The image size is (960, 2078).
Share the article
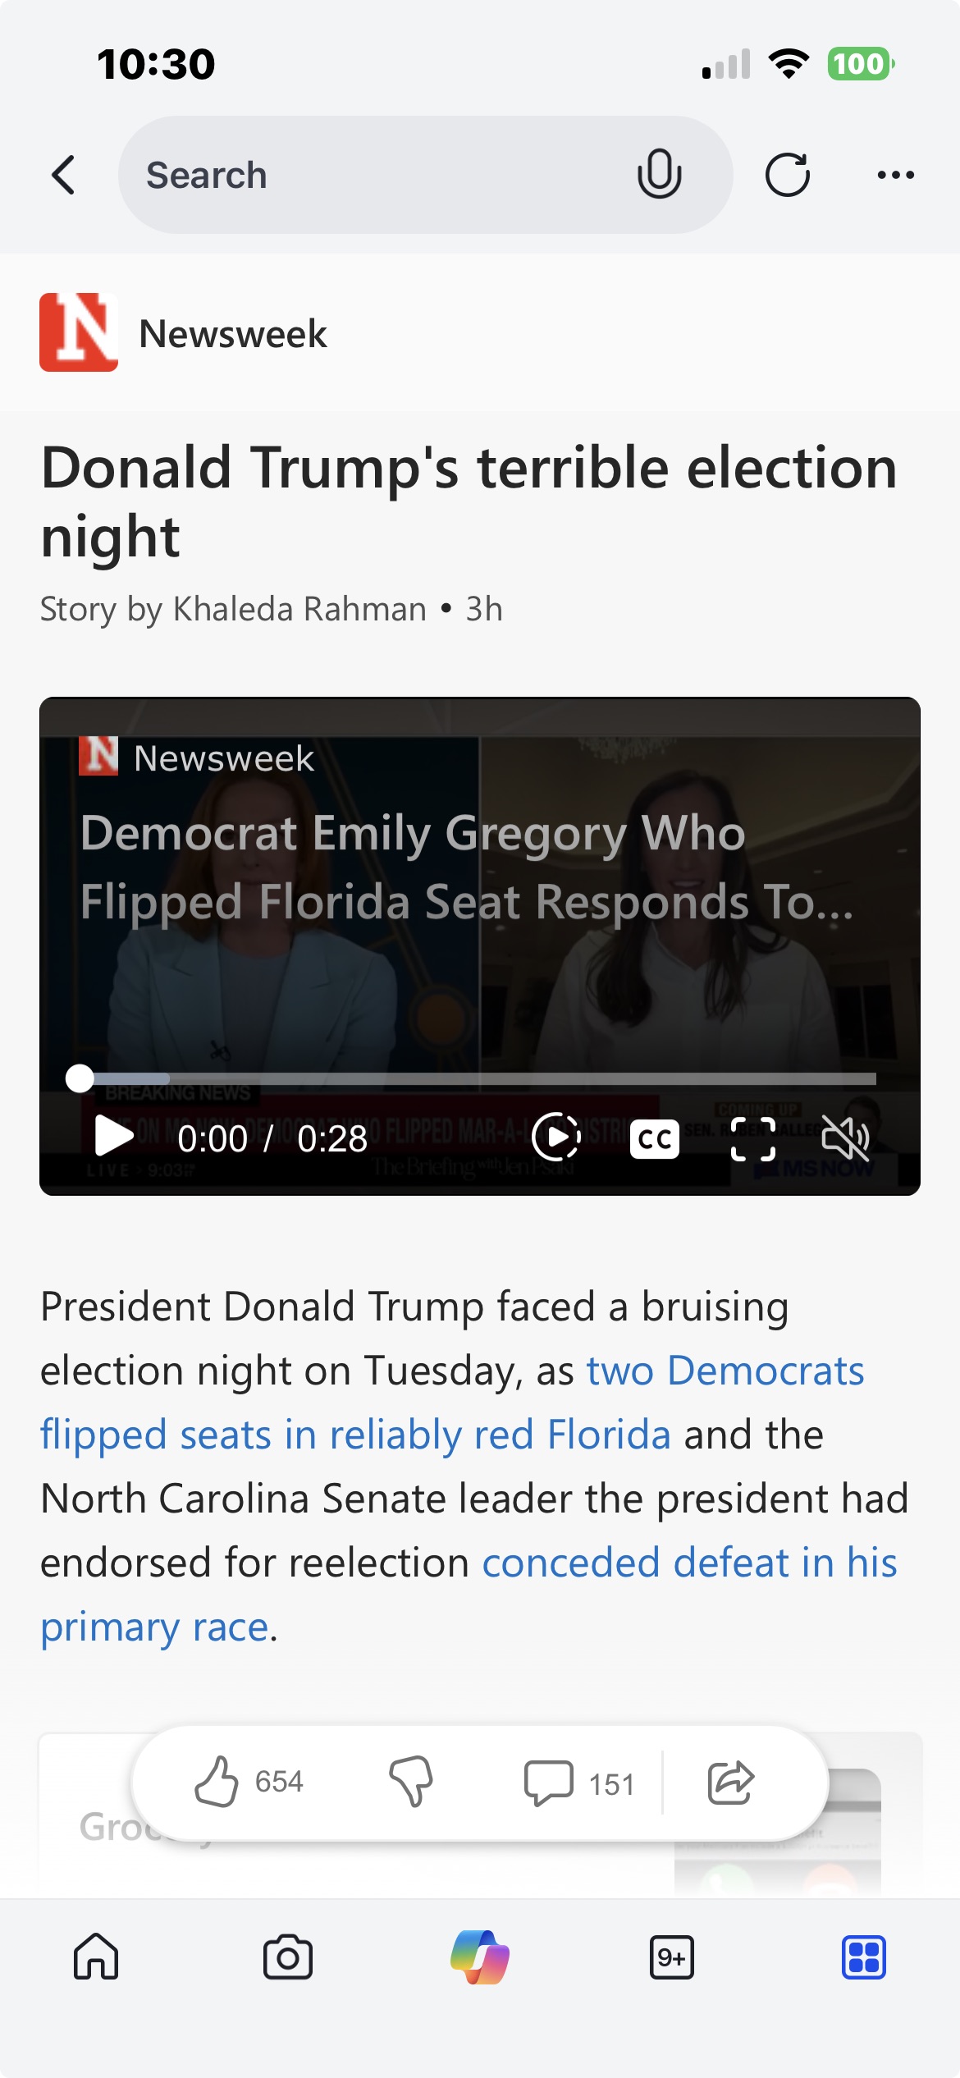[730, 1783]
